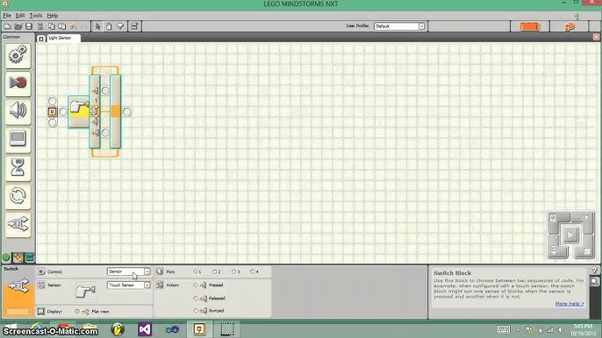This screenshot has width=602, height=338.
Task: Click the touch keyboard icon in system tray
Action: coord(504,329)
